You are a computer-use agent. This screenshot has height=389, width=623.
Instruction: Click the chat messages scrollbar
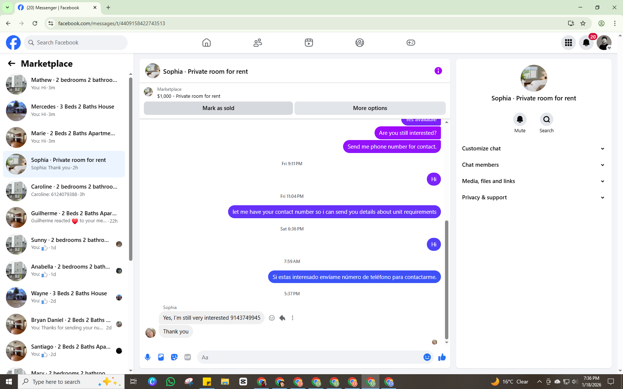[x=446, y=280]
